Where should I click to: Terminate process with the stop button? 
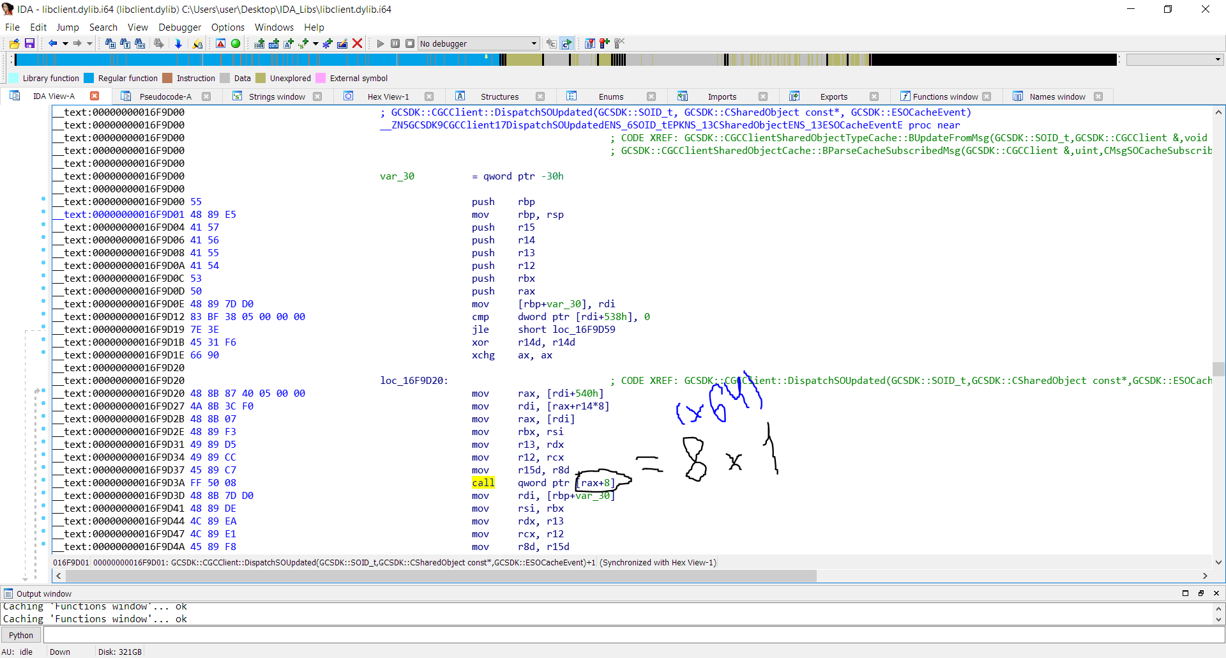point(410,43)
